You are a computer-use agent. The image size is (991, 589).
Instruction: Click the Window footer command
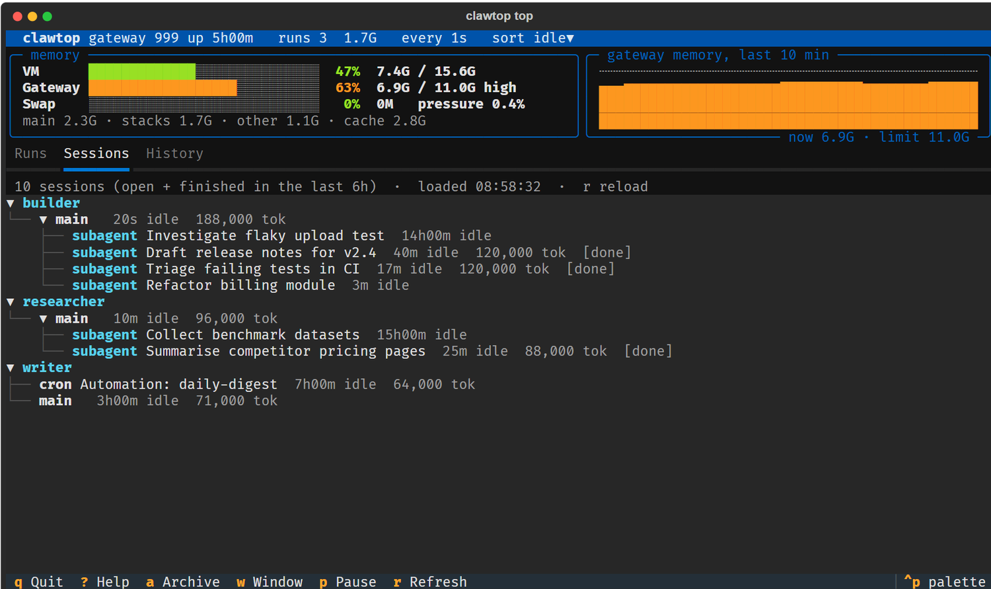pyautogui.click(x=270, y=582)
